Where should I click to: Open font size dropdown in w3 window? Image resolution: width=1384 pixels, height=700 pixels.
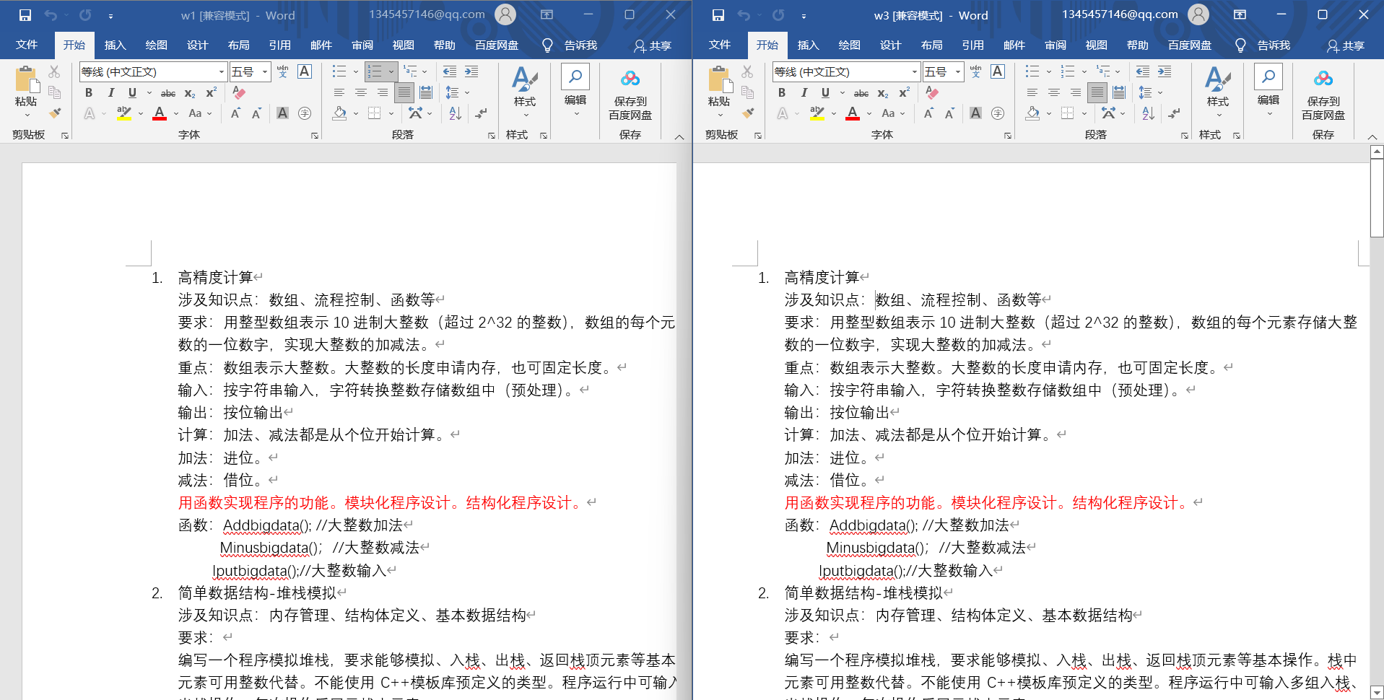pyautogui.click(x=958, y=71)
